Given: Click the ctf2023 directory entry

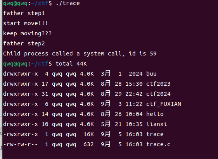Looking at the screenshot, I should pyautogui.click(x=158, y=84).
